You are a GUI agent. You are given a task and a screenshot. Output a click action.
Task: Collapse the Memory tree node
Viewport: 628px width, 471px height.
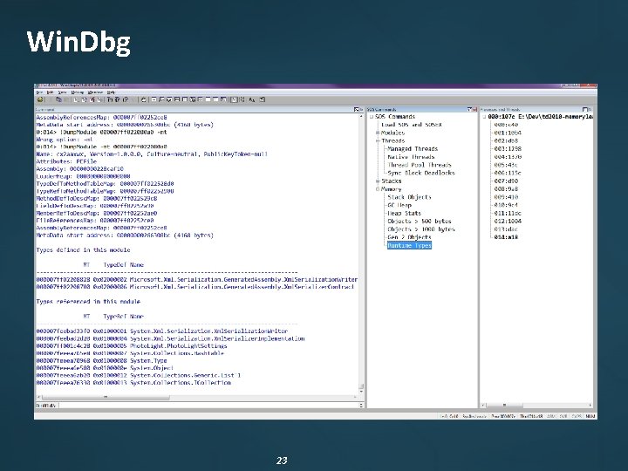tap(378, 189)
